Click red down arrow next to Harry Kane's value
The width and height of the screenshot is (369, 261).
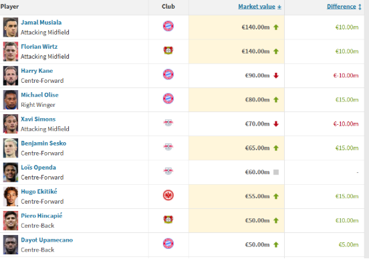coord(276,75)
